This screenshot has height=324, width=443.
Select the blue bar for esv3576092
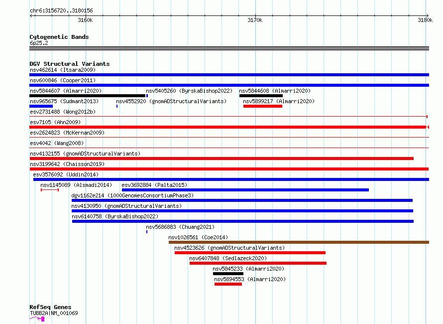tap(231, 179)
